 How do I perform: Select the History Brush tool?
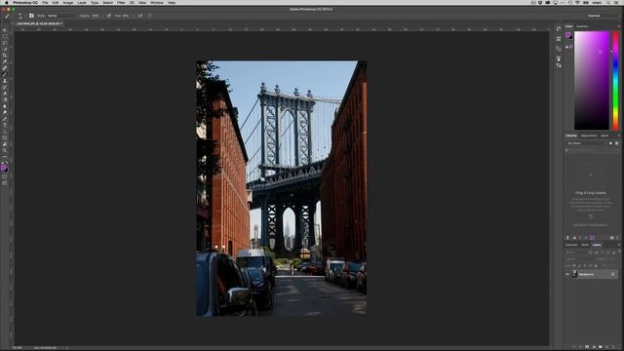(5, 87)
